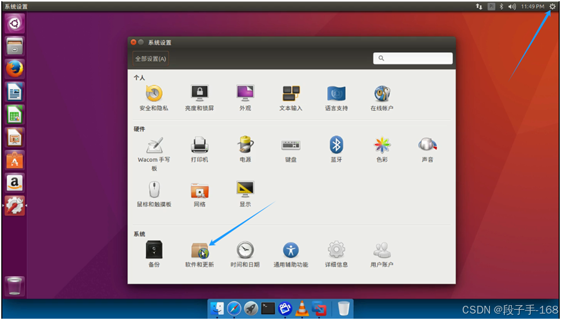Click System Settings icon in the launcher
561x320 pixels.
[15, 206]
